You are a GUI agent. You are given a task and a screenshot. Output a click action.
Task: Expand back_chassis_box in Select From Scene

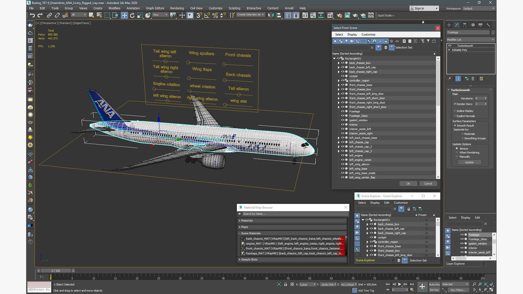[339, 63]
